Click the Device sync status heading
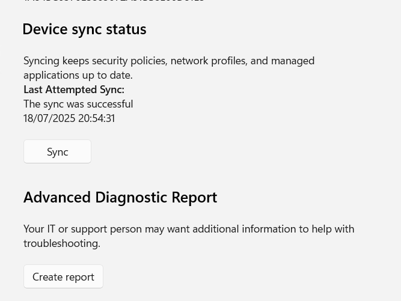The image size is (401, 301). coord(84,29)
